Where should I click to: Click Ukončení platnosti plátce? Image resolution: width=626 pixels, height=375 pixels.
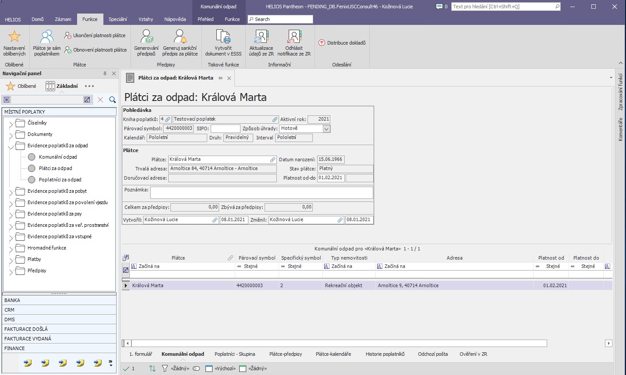point(95,35)
